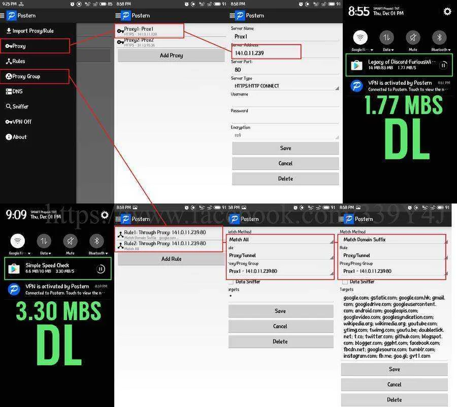Open Play Store icon of Simple Speed Check
Image resolution: width=457 pixels, height=407 pixels.
point(14,268)
